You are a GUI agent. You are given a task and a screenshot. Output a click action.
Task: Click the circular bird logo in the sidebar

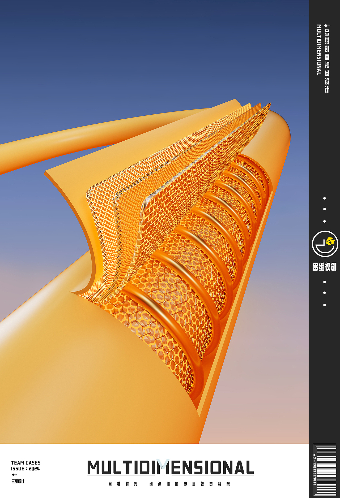[325, 244]
